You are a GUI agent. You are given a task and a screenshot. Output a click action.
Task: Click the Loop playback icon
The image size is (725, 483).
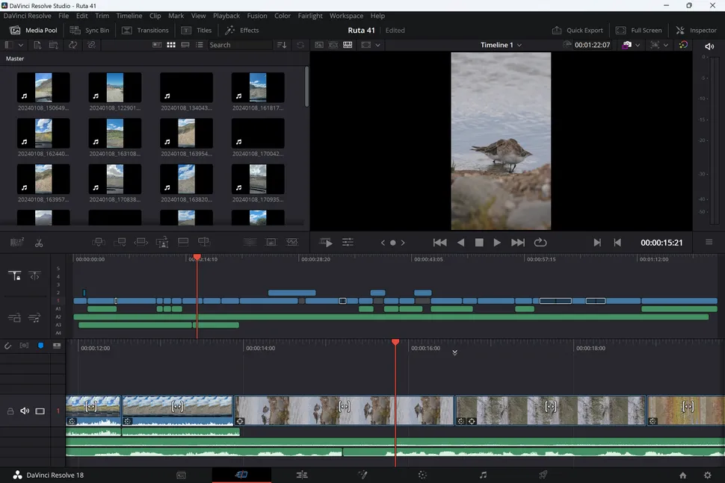540,243
